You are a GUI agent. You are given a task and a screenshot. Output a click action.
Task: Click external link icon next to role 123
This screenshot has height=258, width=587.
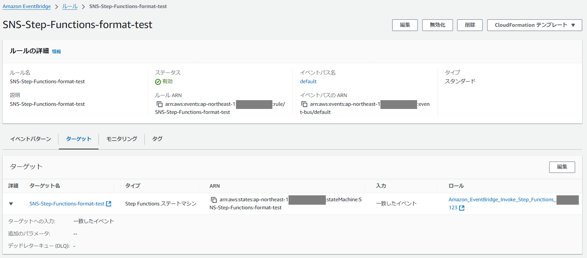[x=462, y=208]
